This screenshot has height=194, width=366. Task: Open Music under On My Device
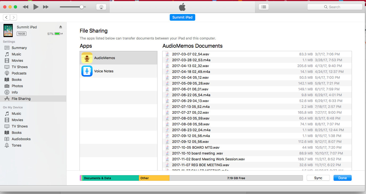click(33, 113)
